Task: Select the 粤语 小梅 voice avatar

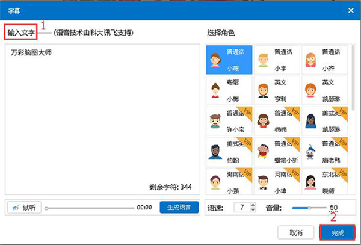Action: tap(229, 90)
